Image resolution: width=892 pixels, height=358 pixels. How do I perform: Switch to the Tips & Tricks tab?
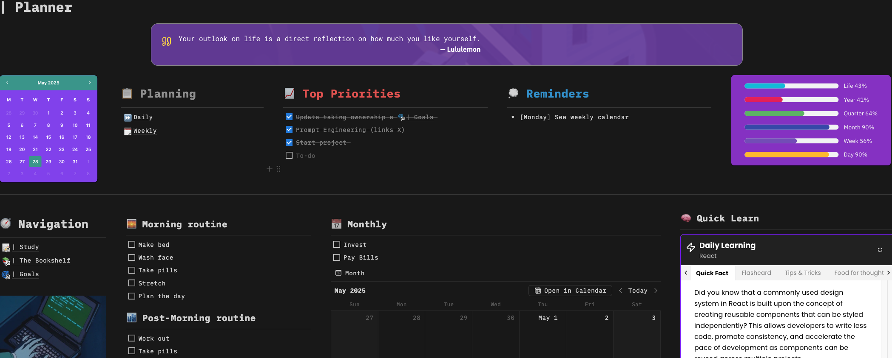coord(803,273)
